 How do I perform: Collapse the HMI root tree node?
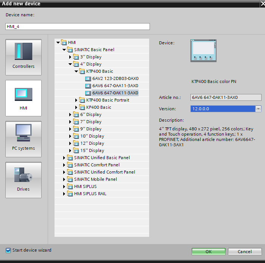point(58,42)
